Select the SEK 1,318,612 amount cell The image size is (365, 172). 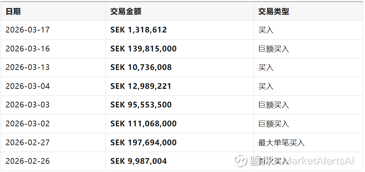coord(138,30)
